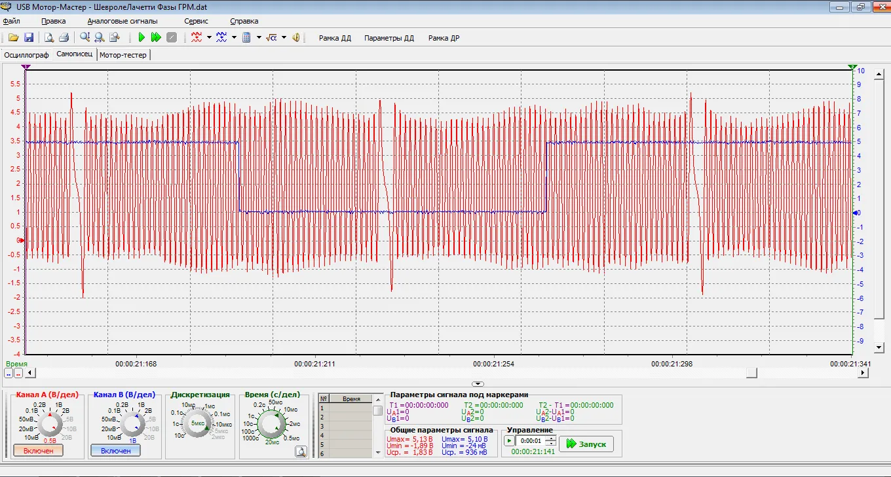This screenshot has height=477, width=891.
Task: Click the Канал В volts-per-division knob
Action: 133,423
